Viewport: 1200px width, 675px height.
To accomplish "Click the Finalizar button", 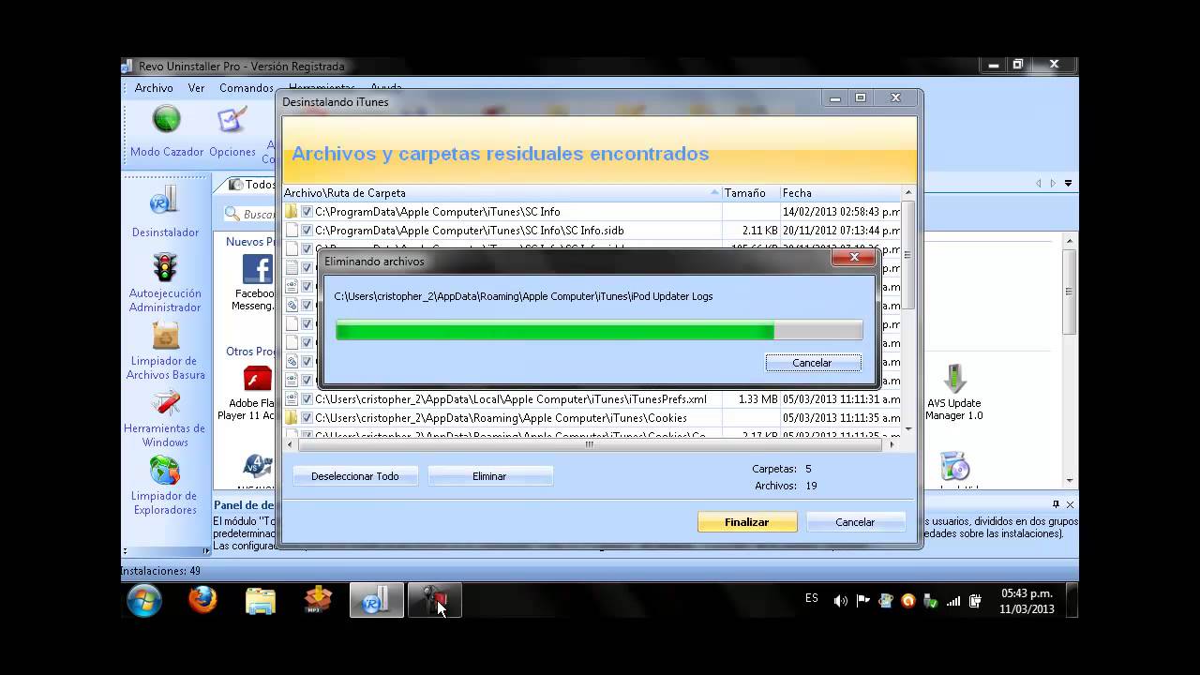I will pyautogui.click(x=747, y=522).
